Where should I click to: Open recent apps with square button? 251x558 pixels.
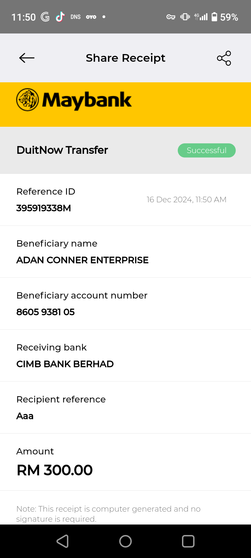[188, 541]
